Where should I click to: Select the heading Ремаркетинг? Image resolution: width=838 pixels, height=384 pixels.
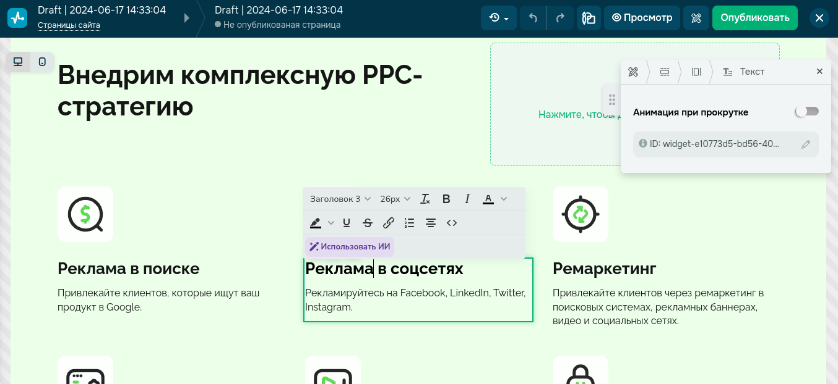click(x=605, y=269)
